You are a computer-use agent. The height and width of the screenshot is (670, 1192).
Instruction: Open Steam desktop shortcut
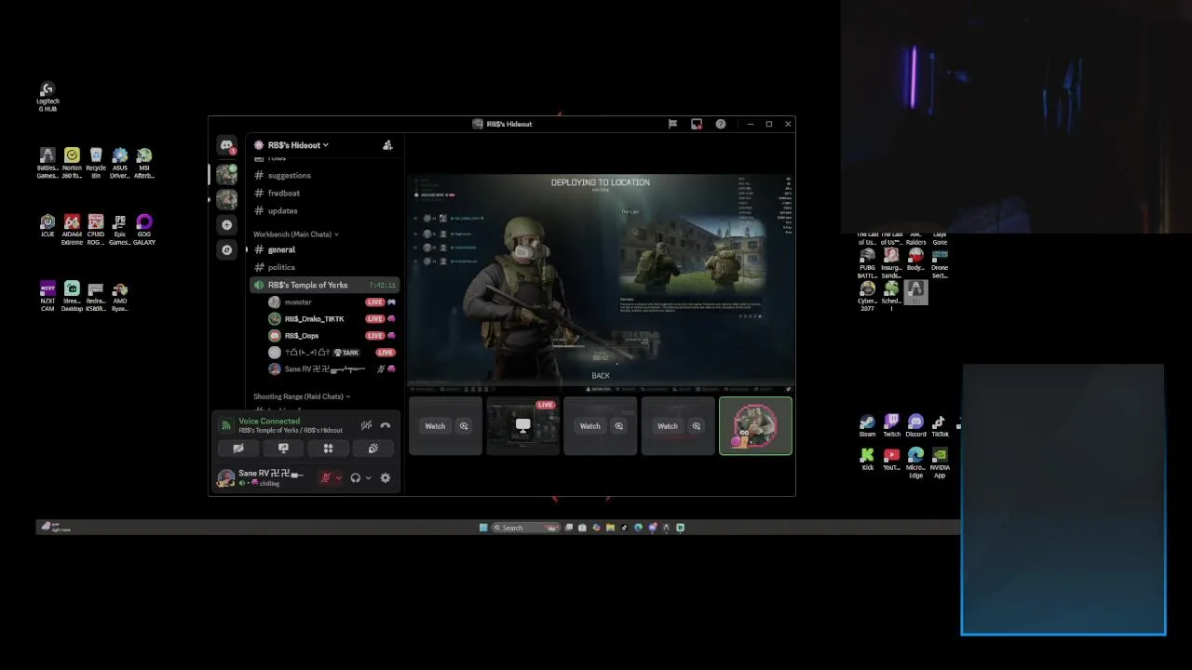(867, 426)
